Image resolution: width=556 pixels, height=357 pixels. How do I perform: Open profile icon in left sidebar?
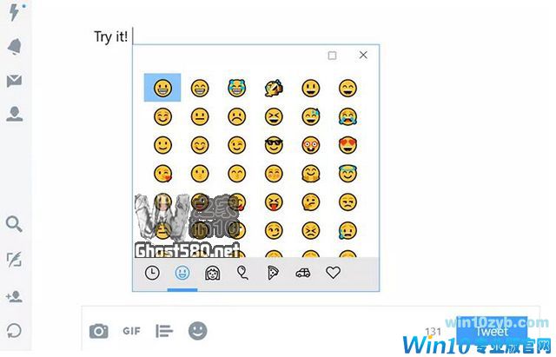tap(14, 114)
